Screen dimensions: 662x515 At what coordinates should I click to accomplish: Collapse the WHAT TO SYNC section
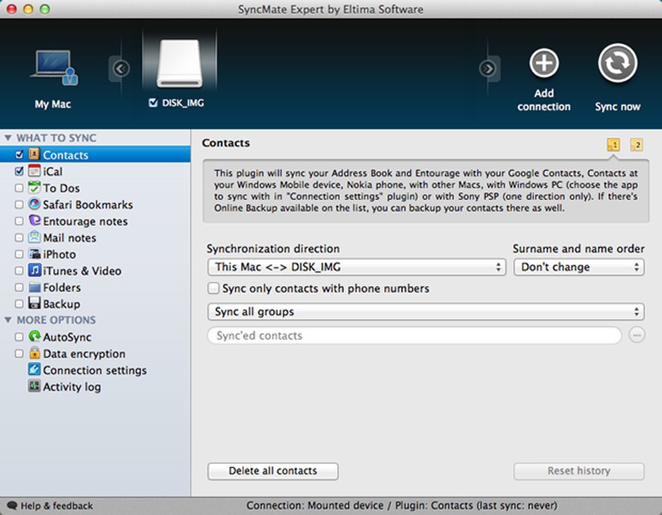point(8,138)
